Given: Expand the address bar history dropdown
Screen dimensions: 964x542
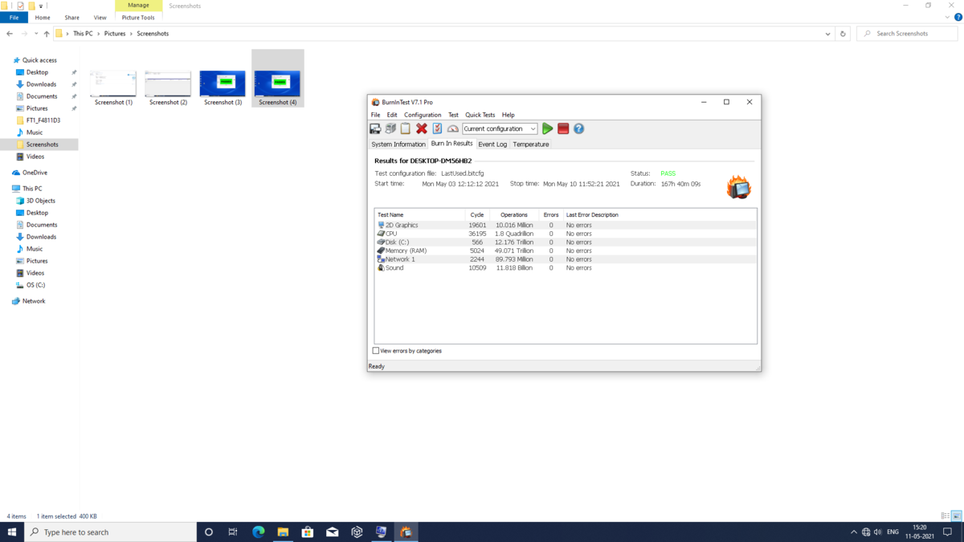Looking at the screenshot, I should 827,34.
